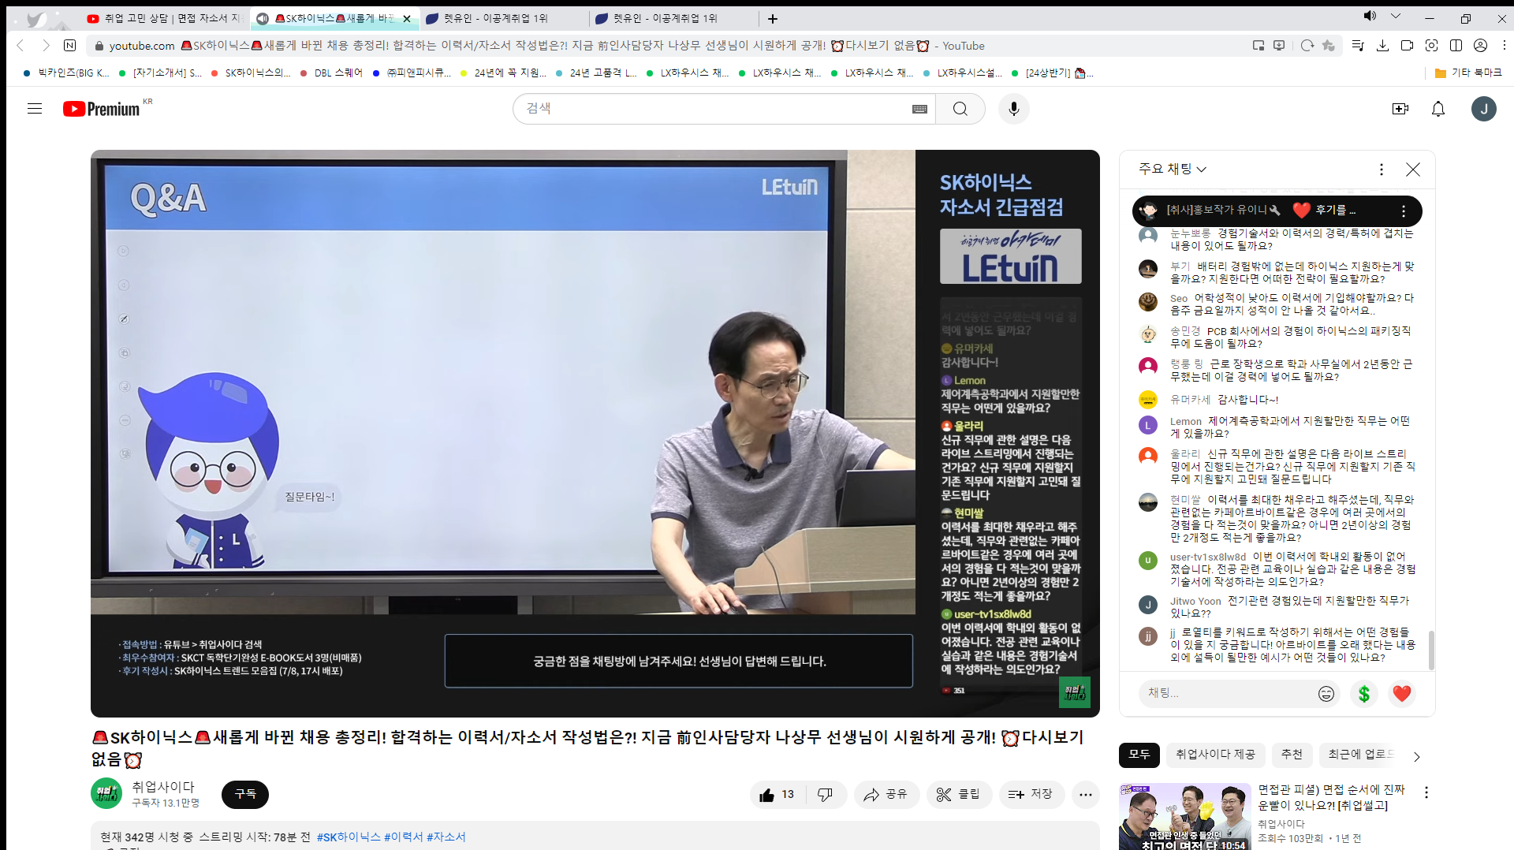Expand tab list dropdown chevron
The height and width of the screenshot is (850, 1514).
click(1396, 17)
